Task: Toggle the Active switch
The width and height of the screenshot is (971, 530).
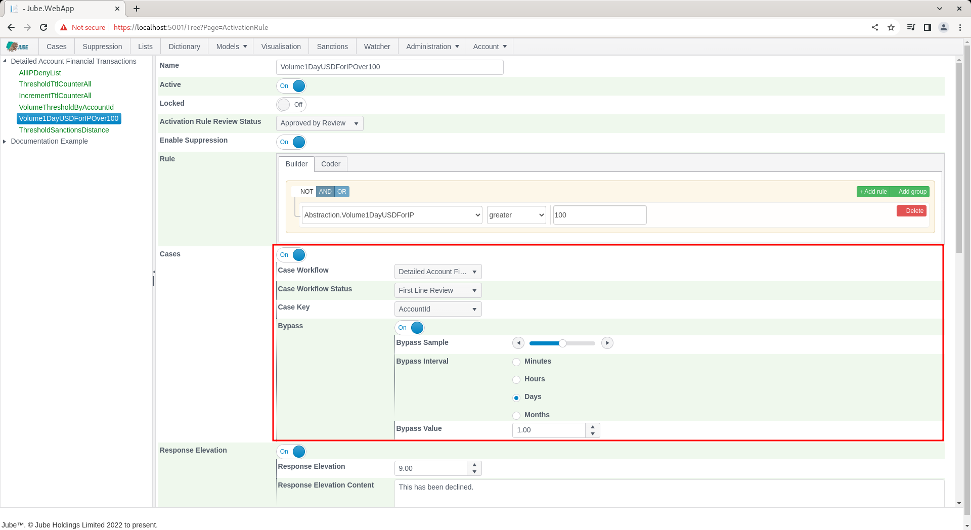Action: 291,86
